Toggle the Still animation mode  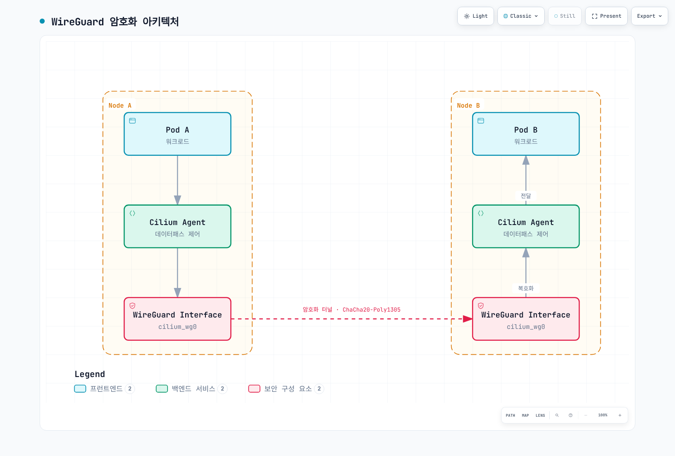[x=565, y=16]
